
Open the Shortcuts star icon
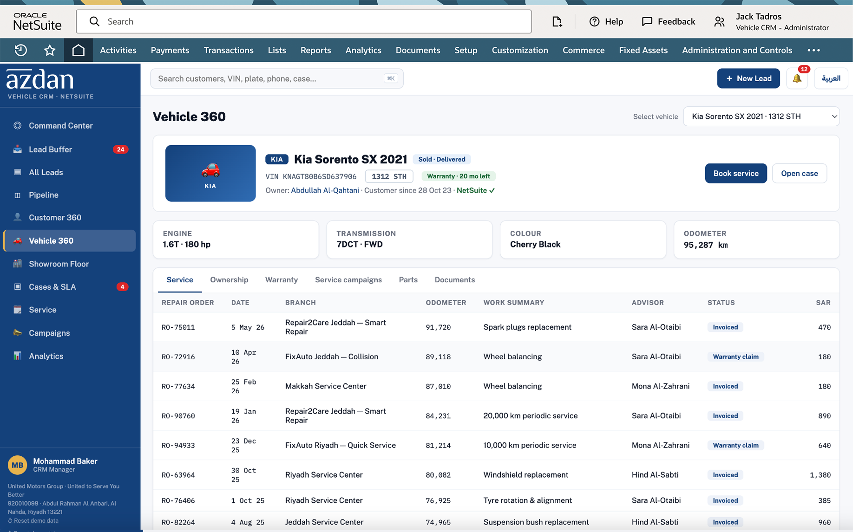pyautogui.click(x=50, y=50)
